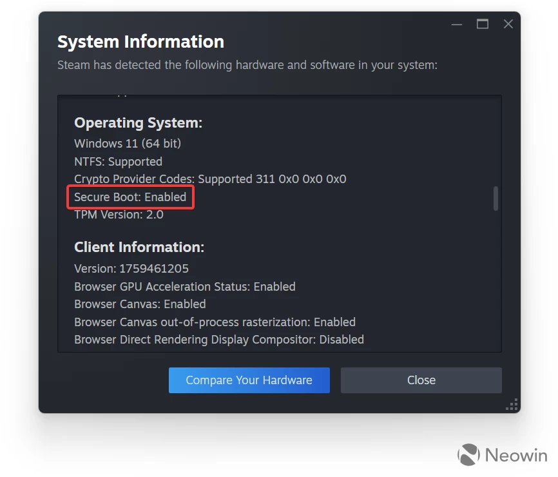
Task: Select the Browser Canvas: Enabled line
Action: pos(140,304)
